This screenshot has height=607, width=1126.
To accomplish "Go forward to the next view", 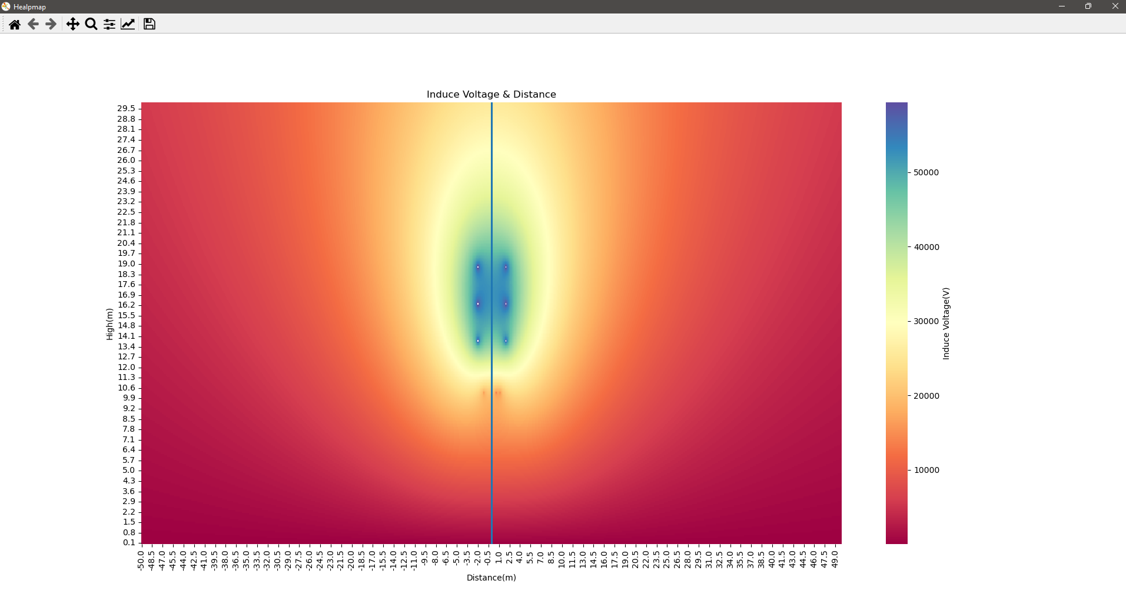I will [51, 24].
